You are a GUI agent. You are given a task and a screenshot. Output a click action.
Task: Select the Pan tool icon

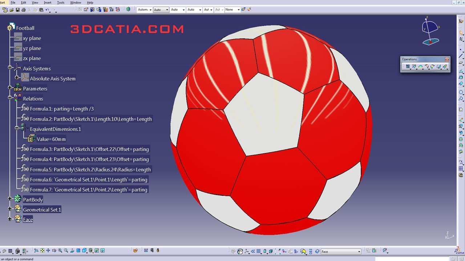pyautogui.click(x=48, y=250)
